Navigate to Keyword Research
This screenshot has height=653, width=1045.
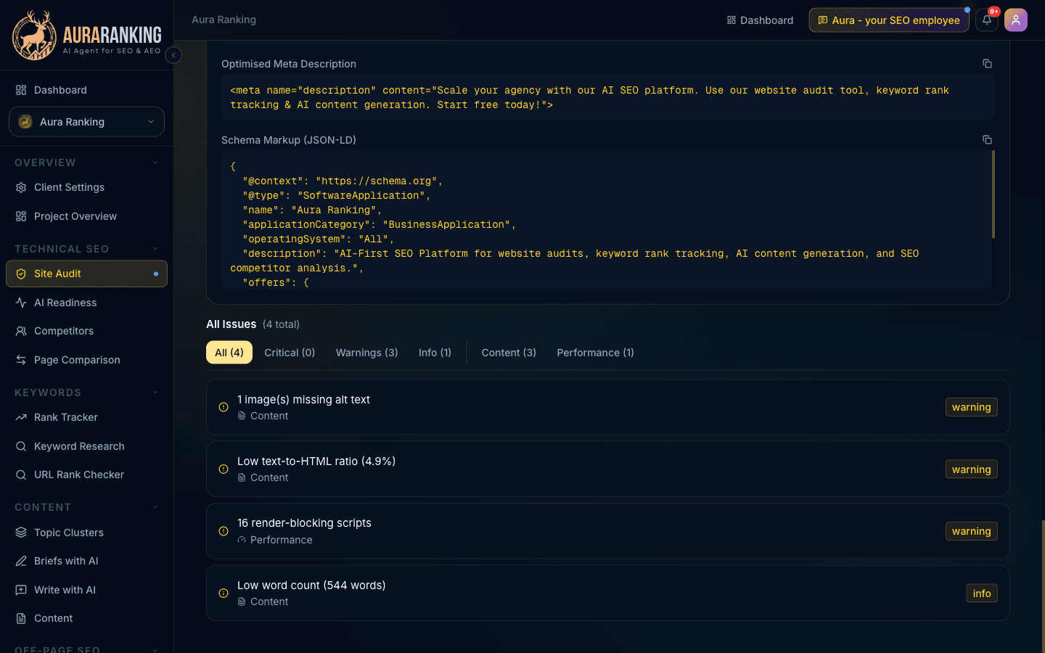(86, 446)
